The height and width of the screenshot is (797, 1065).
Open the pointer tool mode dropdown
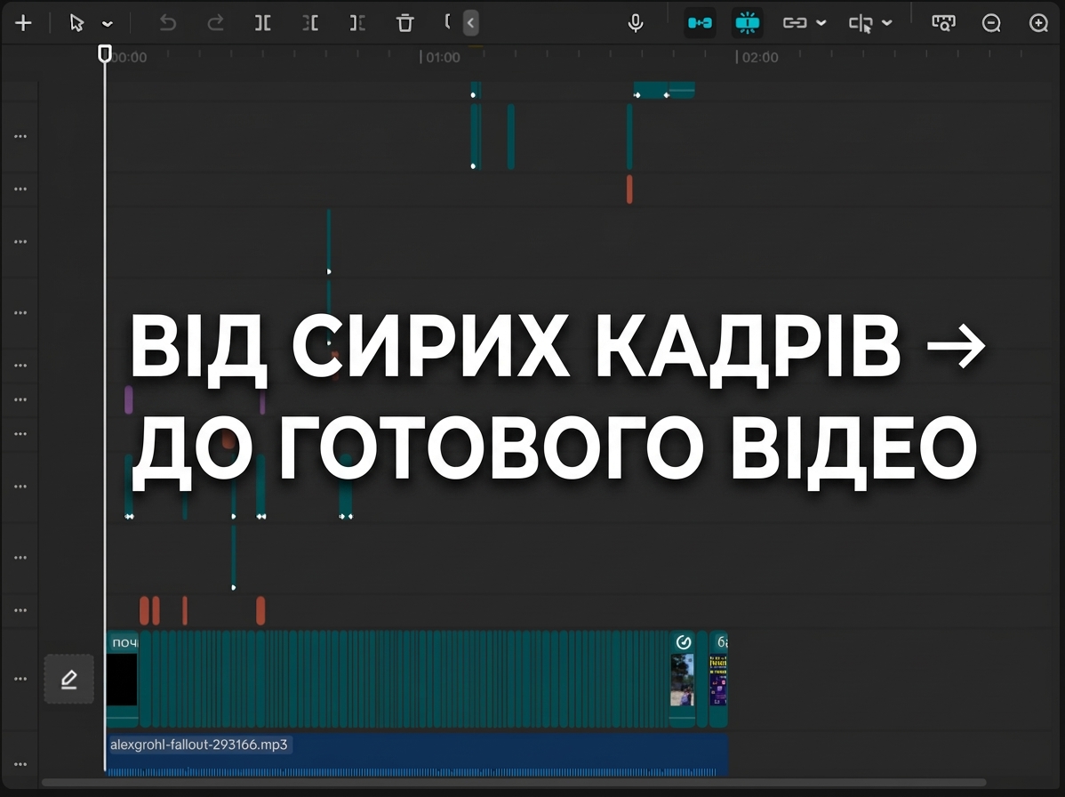(x=108, y=24)
